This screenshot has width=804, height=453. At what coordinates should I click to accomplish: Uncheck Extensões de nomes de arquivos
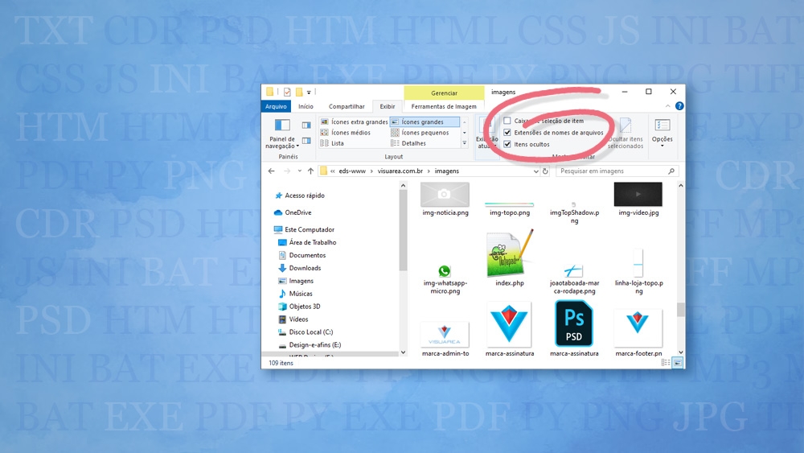(507, 133)
